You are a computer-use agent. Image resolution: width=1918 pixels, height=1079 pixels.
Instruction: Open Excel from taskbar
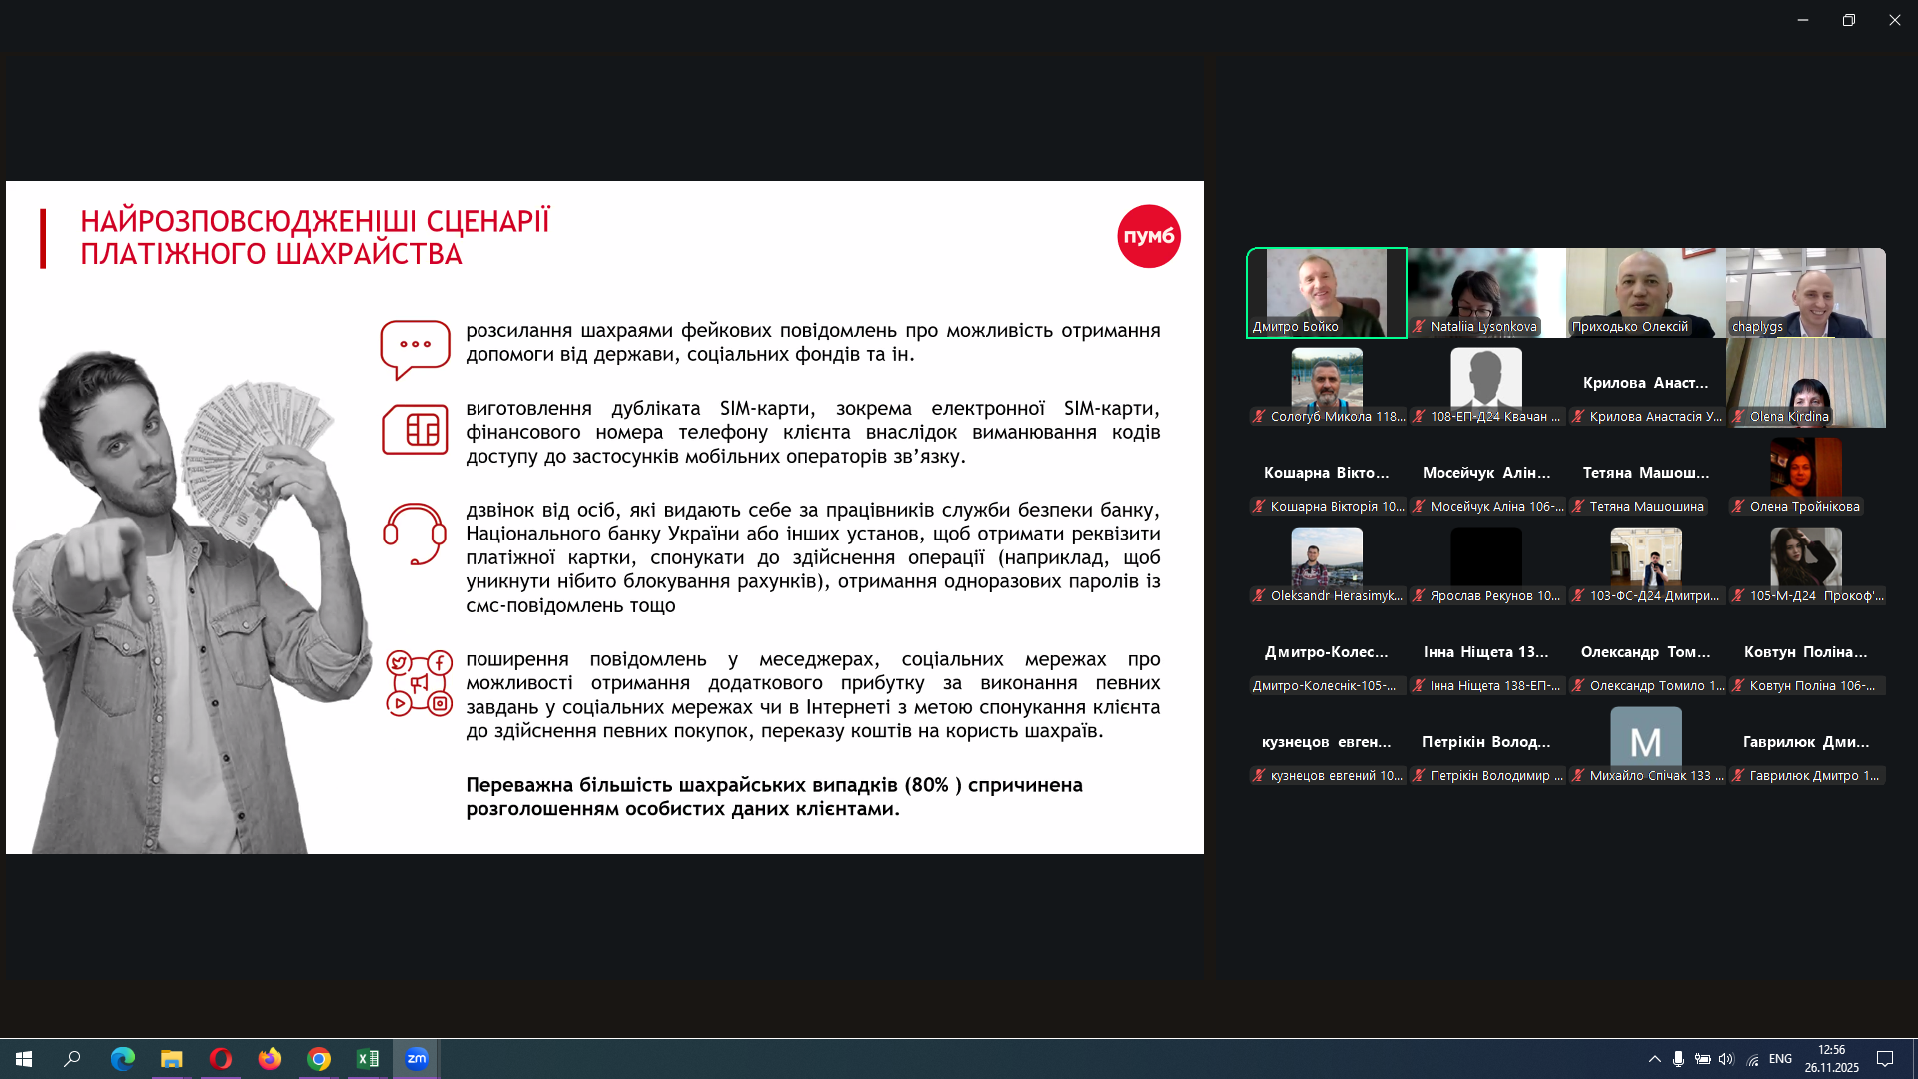368,1059
